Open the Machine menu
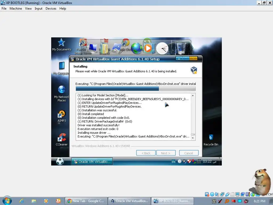Screen dimensions: 273x205 16,8
